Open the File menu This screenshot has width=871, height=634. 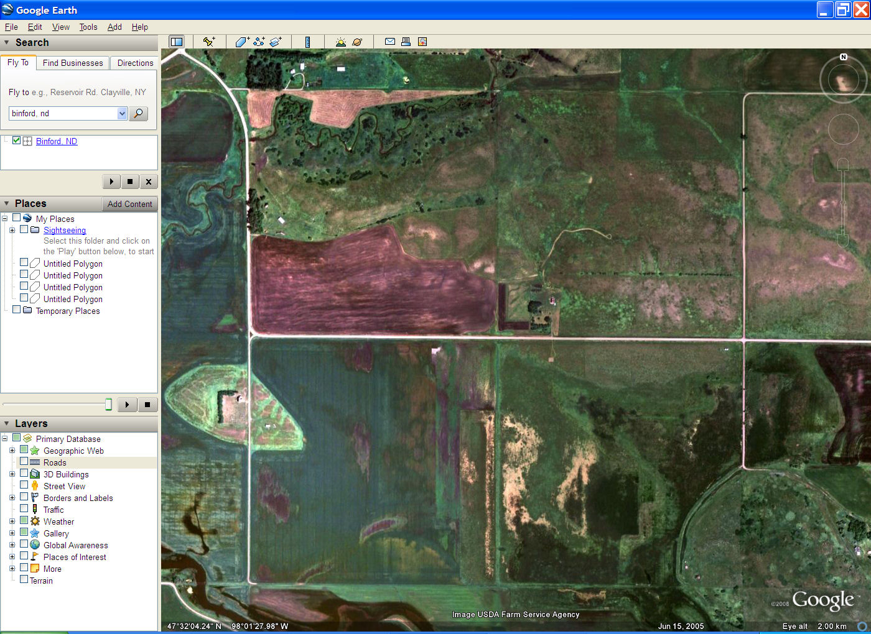click(11, 27)
